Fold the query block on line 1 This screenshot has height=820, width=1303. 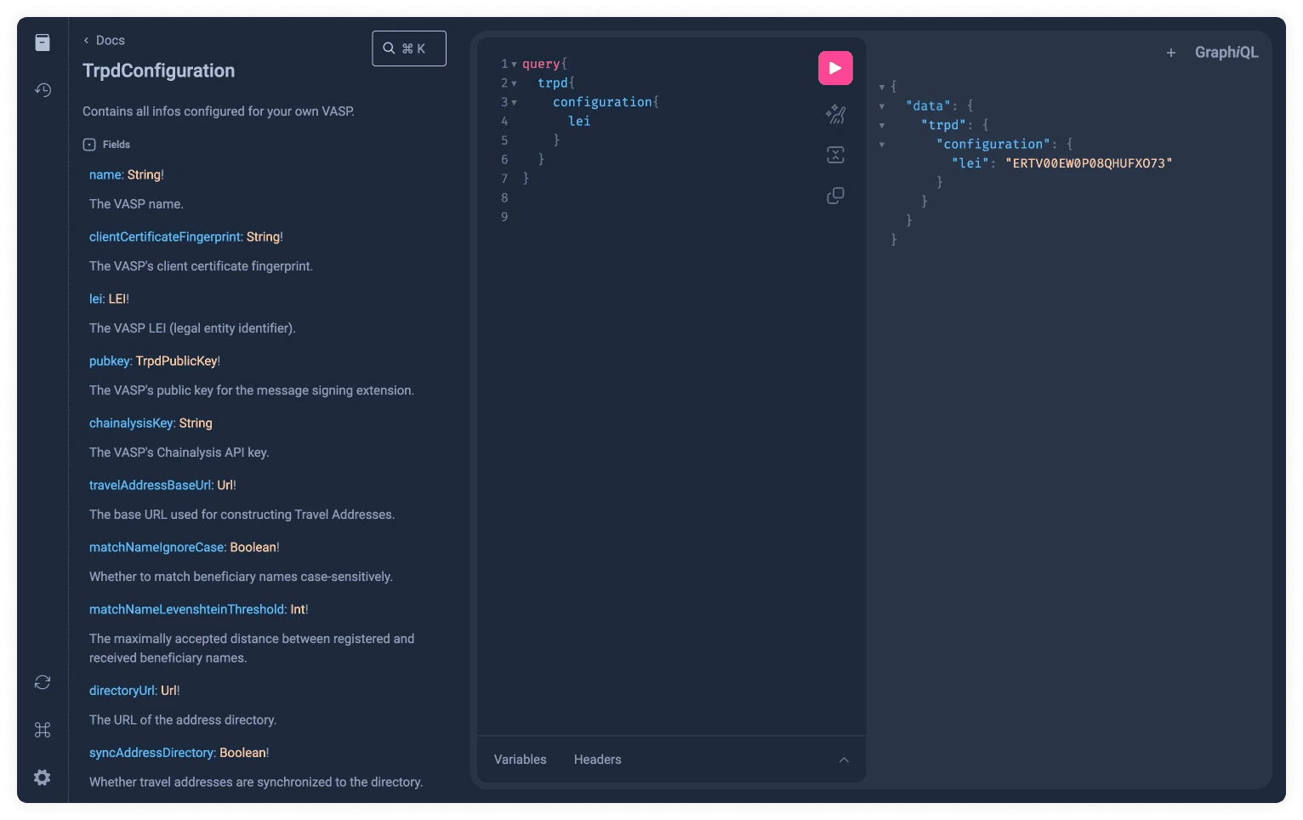[x=514, y=63]
